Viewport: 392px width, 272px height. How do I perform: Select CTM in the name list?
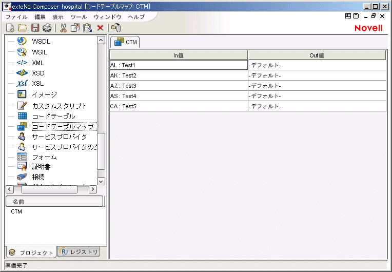point(16,211)
